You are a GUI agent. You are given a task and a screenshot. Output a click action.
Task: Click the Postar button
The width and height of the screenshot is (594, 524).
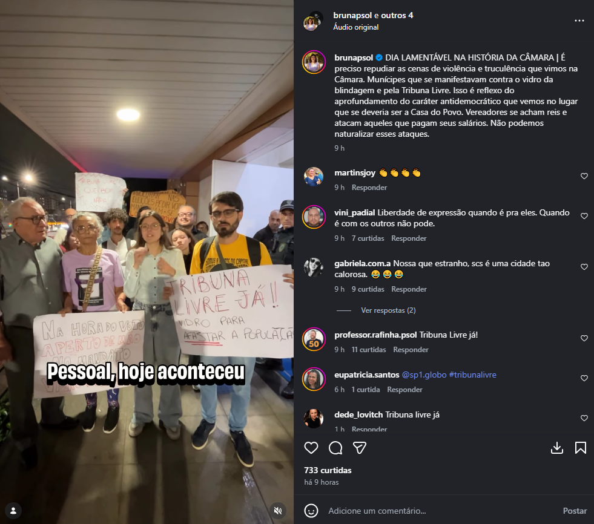tap(575, 511)
